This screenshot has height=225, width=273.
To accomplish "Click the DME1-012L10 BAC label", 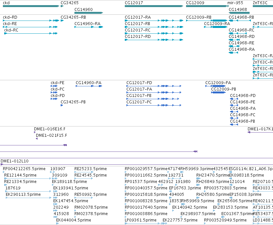I will click(x=15, y=161).
